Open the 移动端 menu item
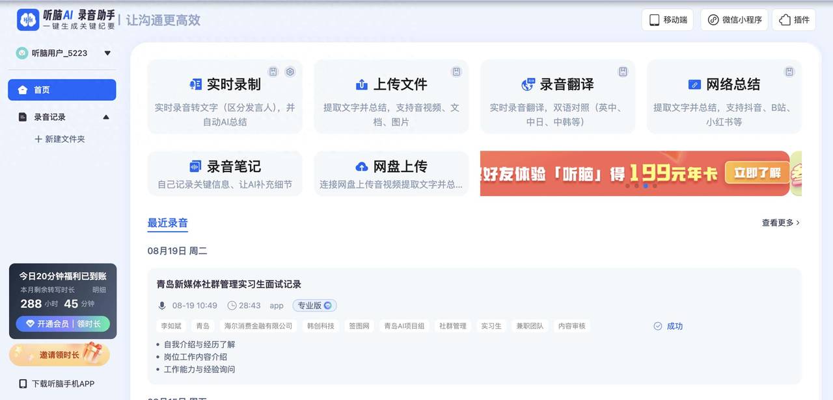This screenshot has height=400, width=833. tap(667, 19)
